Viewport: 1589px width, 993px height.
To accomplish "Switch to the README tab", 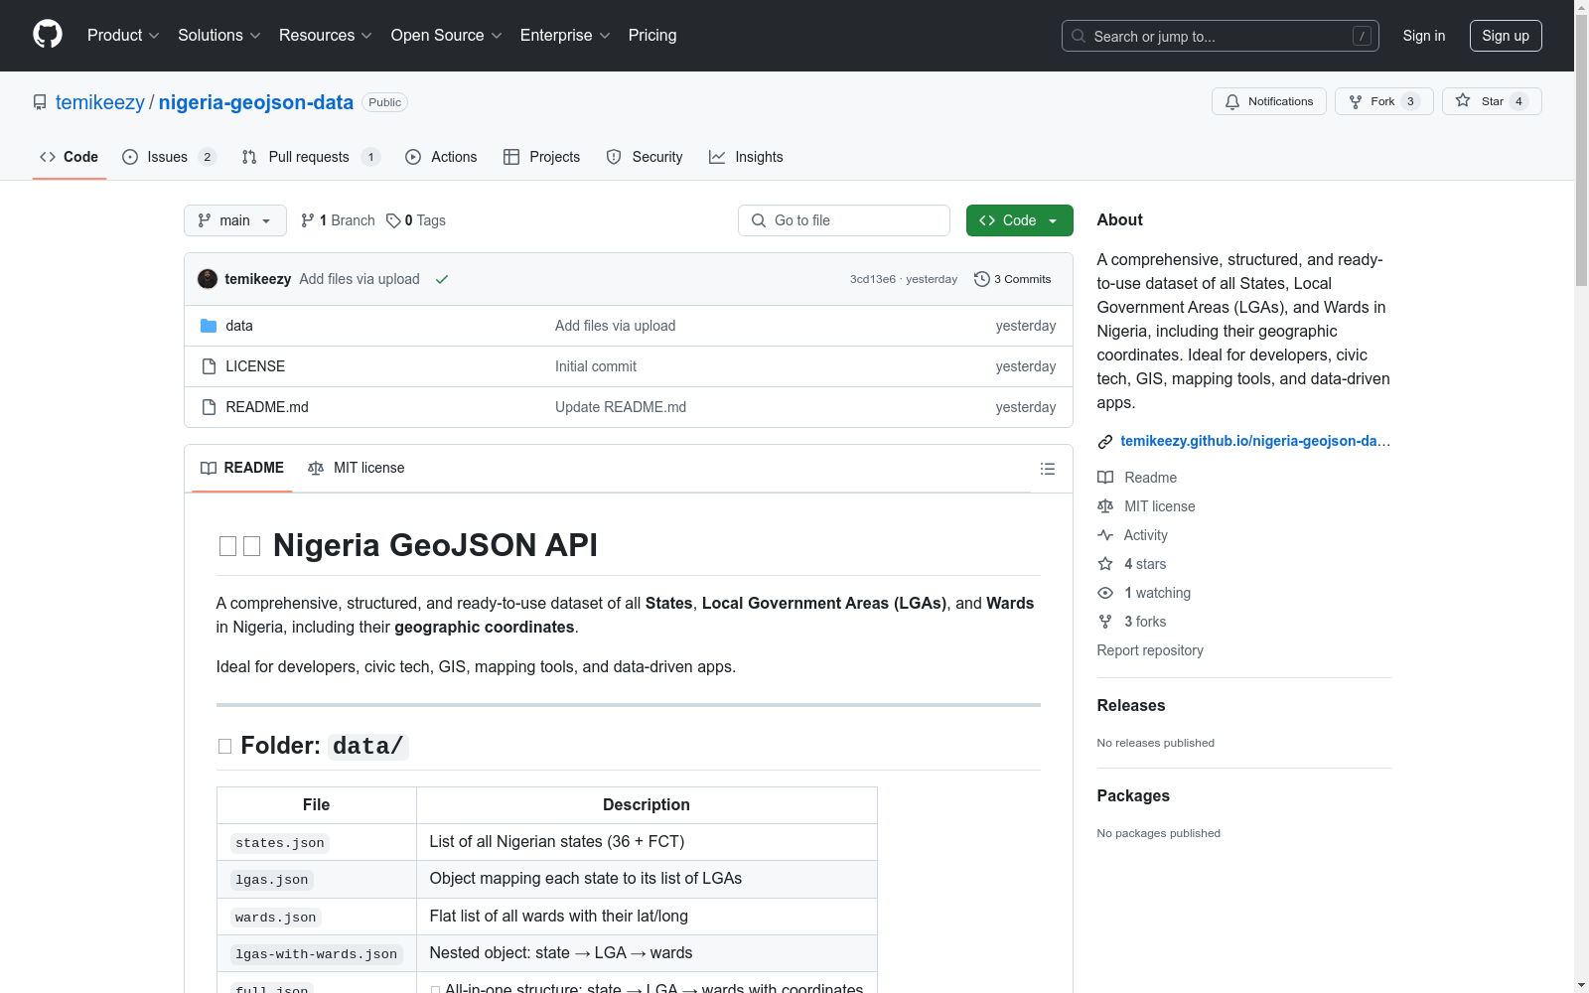I will tap(242, 468).
